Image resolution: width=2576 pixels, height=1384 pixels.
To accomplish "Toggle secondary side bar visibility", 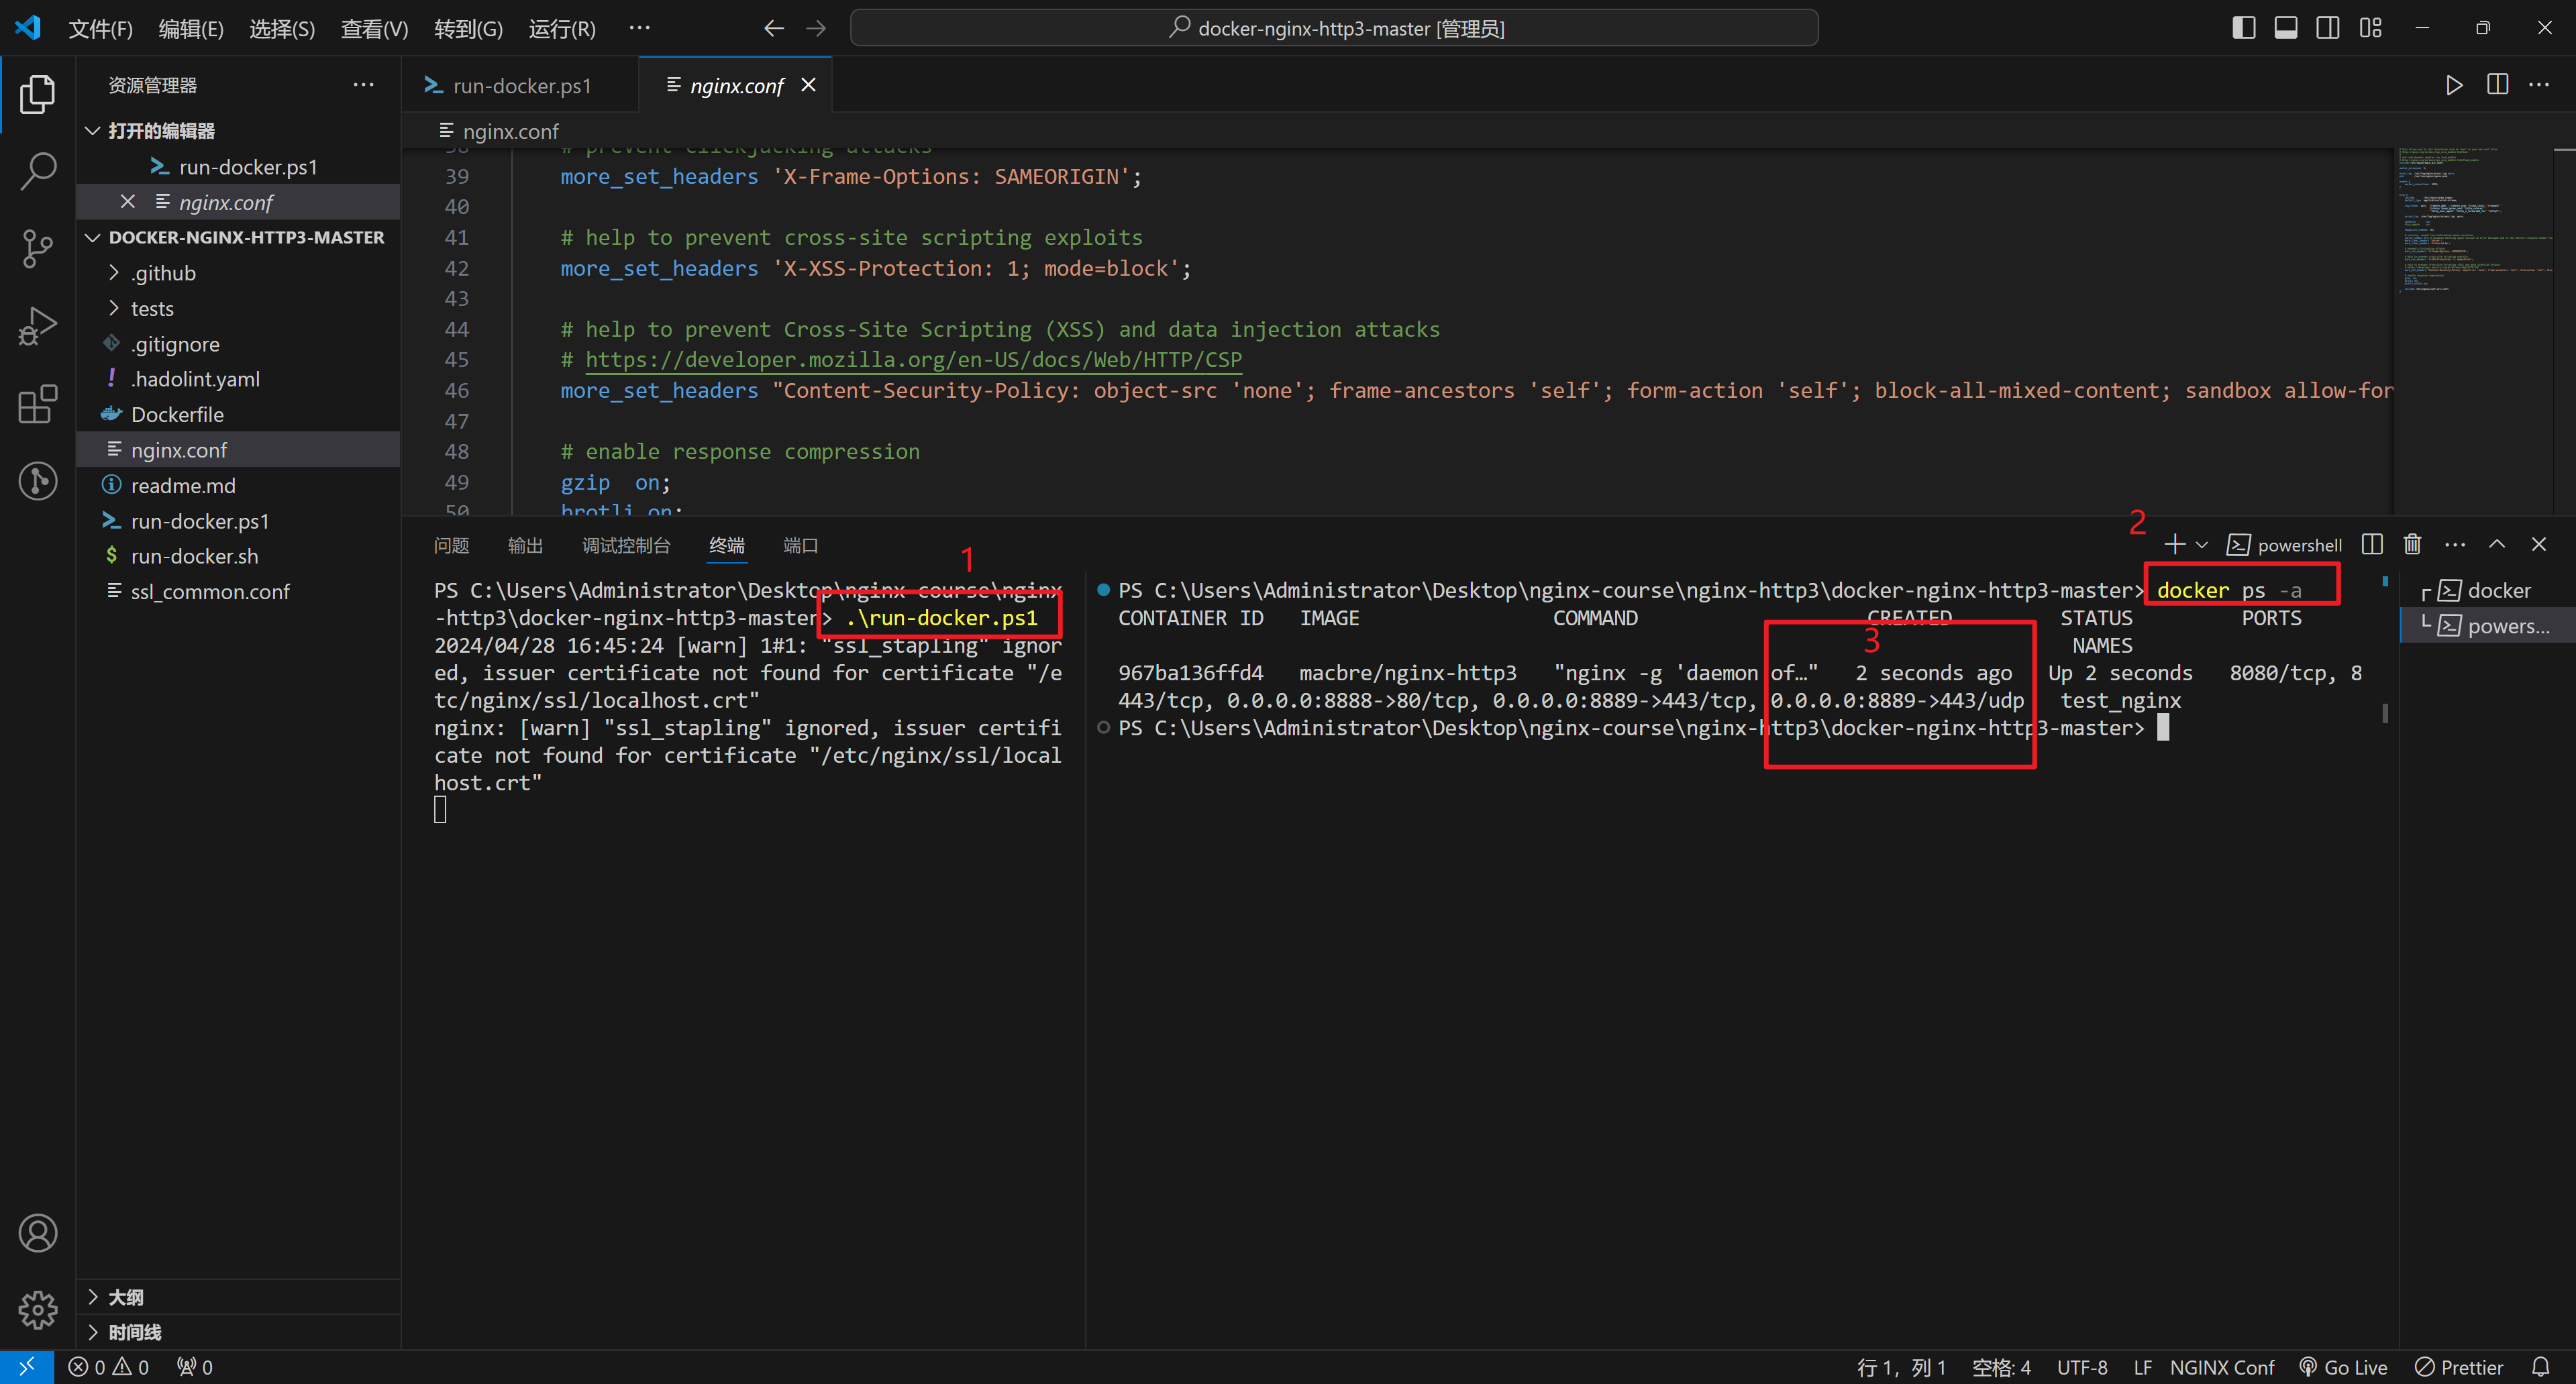I will point(2327,28).
